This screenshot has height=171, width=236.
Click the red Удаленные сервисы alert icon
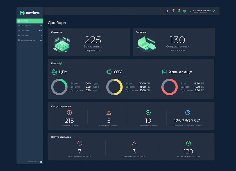pyautogui.click(x=69, y=113)
